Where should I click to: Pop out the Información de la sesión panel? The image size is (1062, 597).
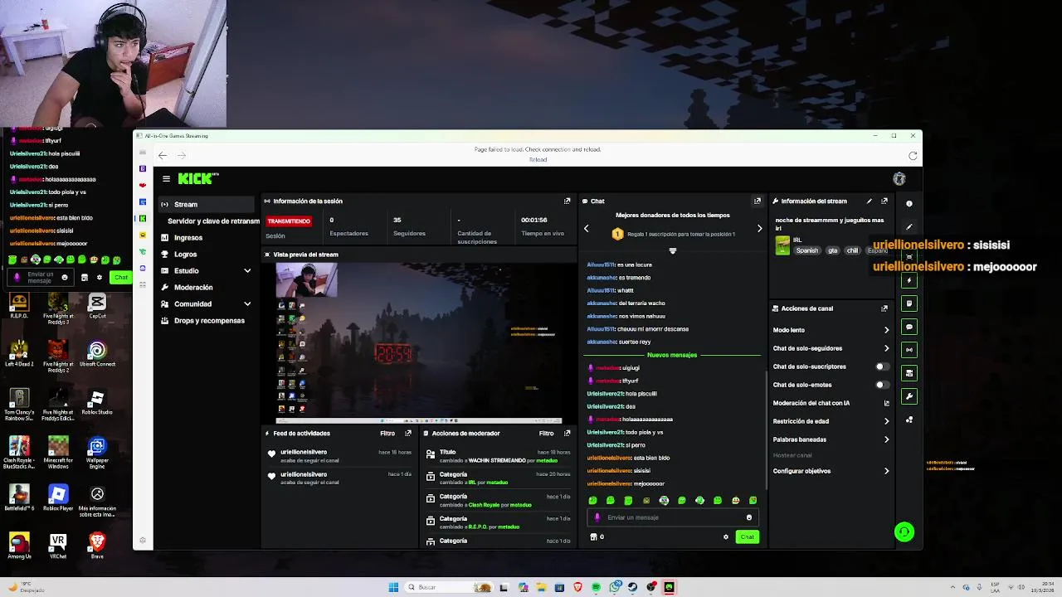[x=568, y=201]
